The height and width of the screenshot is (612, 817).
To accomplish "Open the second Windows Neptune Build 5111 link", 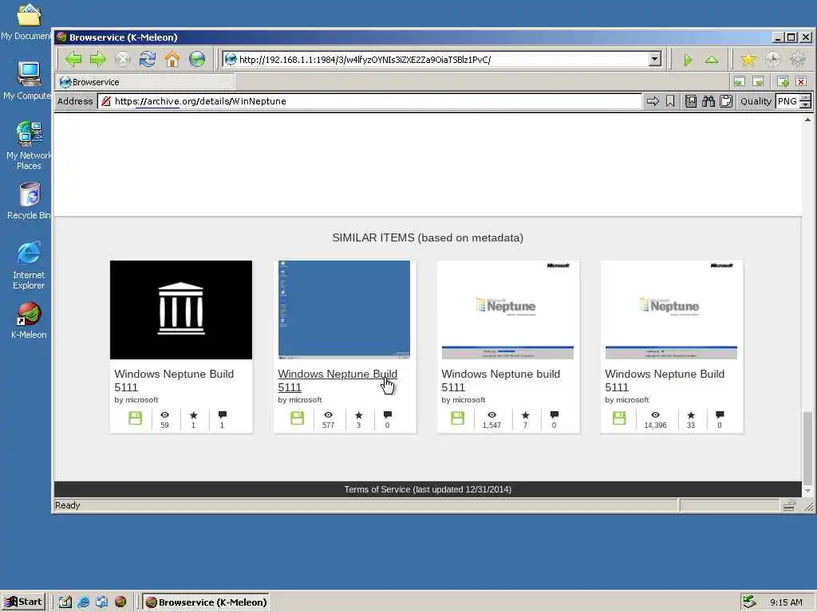I will (x=337, y=380).
